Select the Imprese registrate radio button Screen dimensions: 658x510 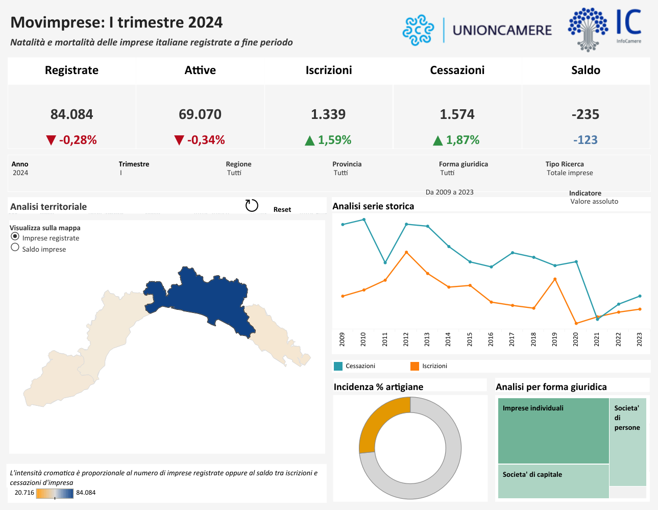pyautogui.click(x=15, y=237)
